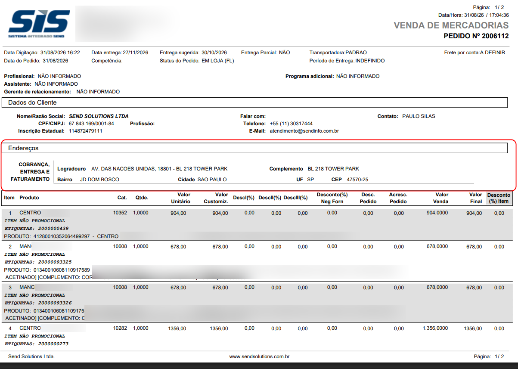Select the CNPJ number '67.843.169/0001-84'
The width and height of the screenshot is (518, 378).
click(x=91, y=124)
